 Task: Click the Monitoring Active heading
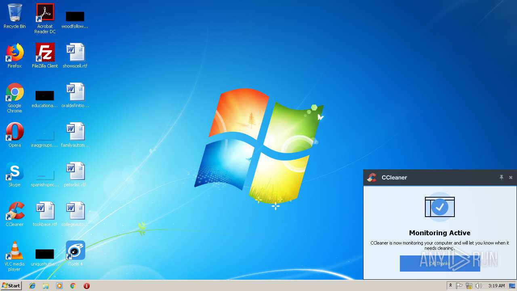pyautogui.click(x=440, y=233)
